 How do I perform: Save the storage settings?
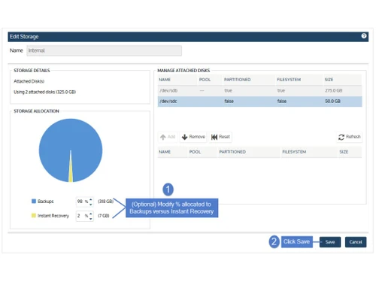click(x=330, y=242)
